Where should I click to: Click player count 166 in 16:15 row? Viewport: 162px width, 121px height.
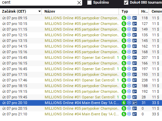pyautogui.click(x=145, y=63)
